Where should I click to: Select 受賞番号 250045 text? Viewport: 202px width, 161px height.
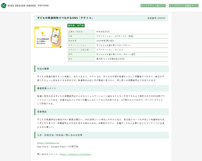pyautogui.click(x=156, y=18)
